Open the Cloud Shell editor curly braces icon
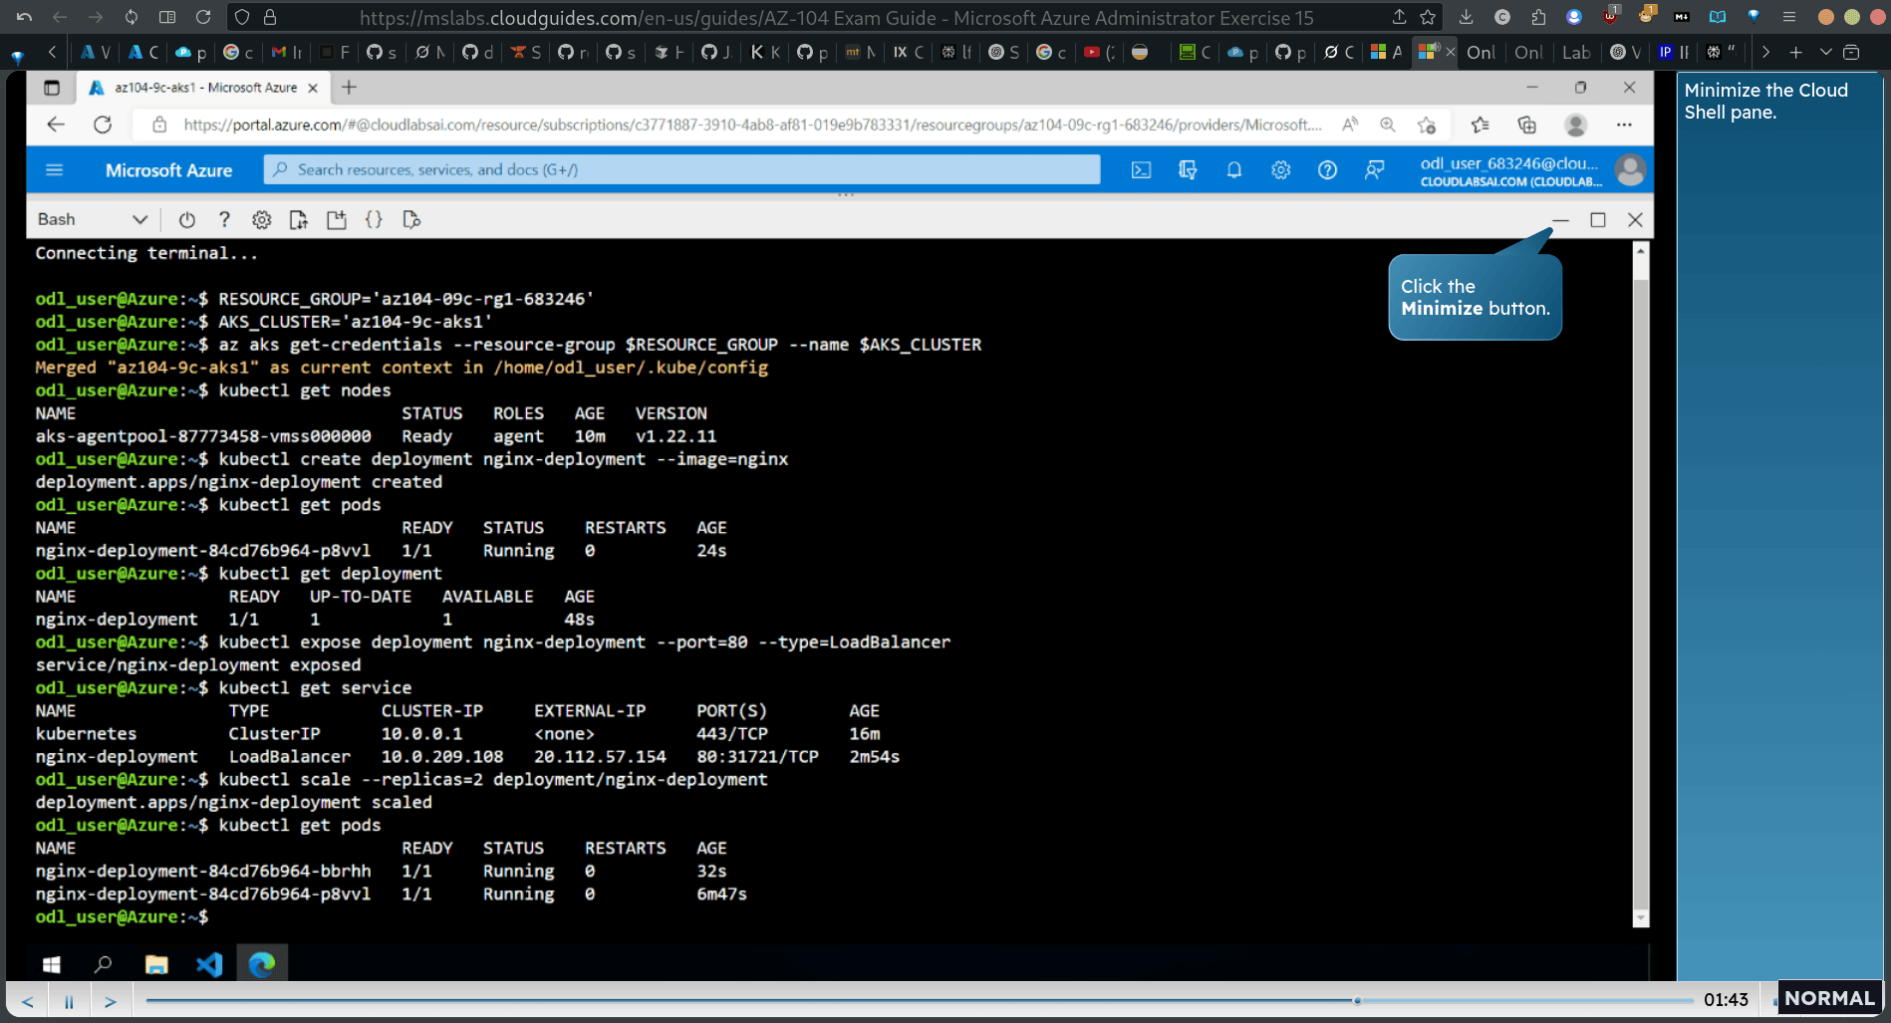 374,220
